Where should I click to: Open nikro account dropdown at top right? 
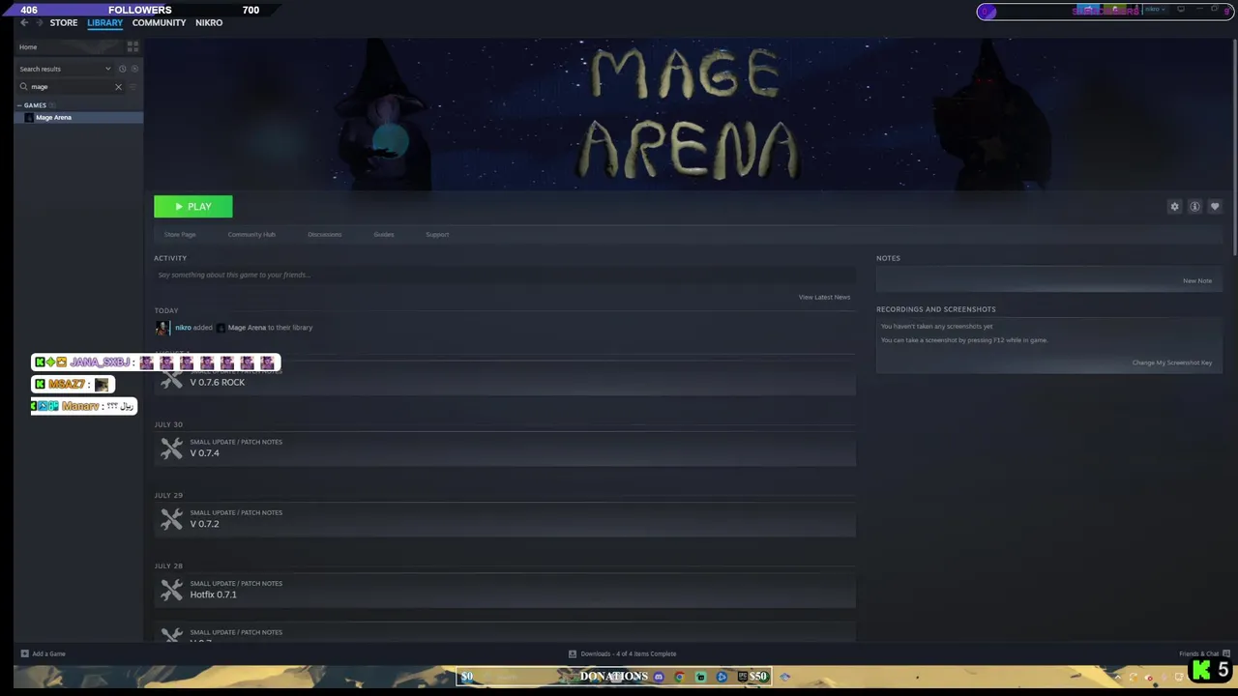[x=1156, y=10]
